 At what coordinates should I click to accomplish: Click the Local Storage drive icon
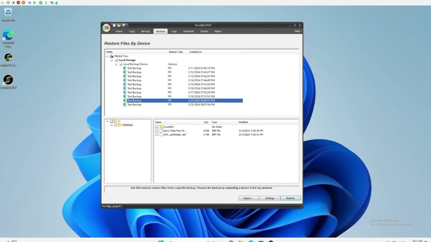[116, 60]
